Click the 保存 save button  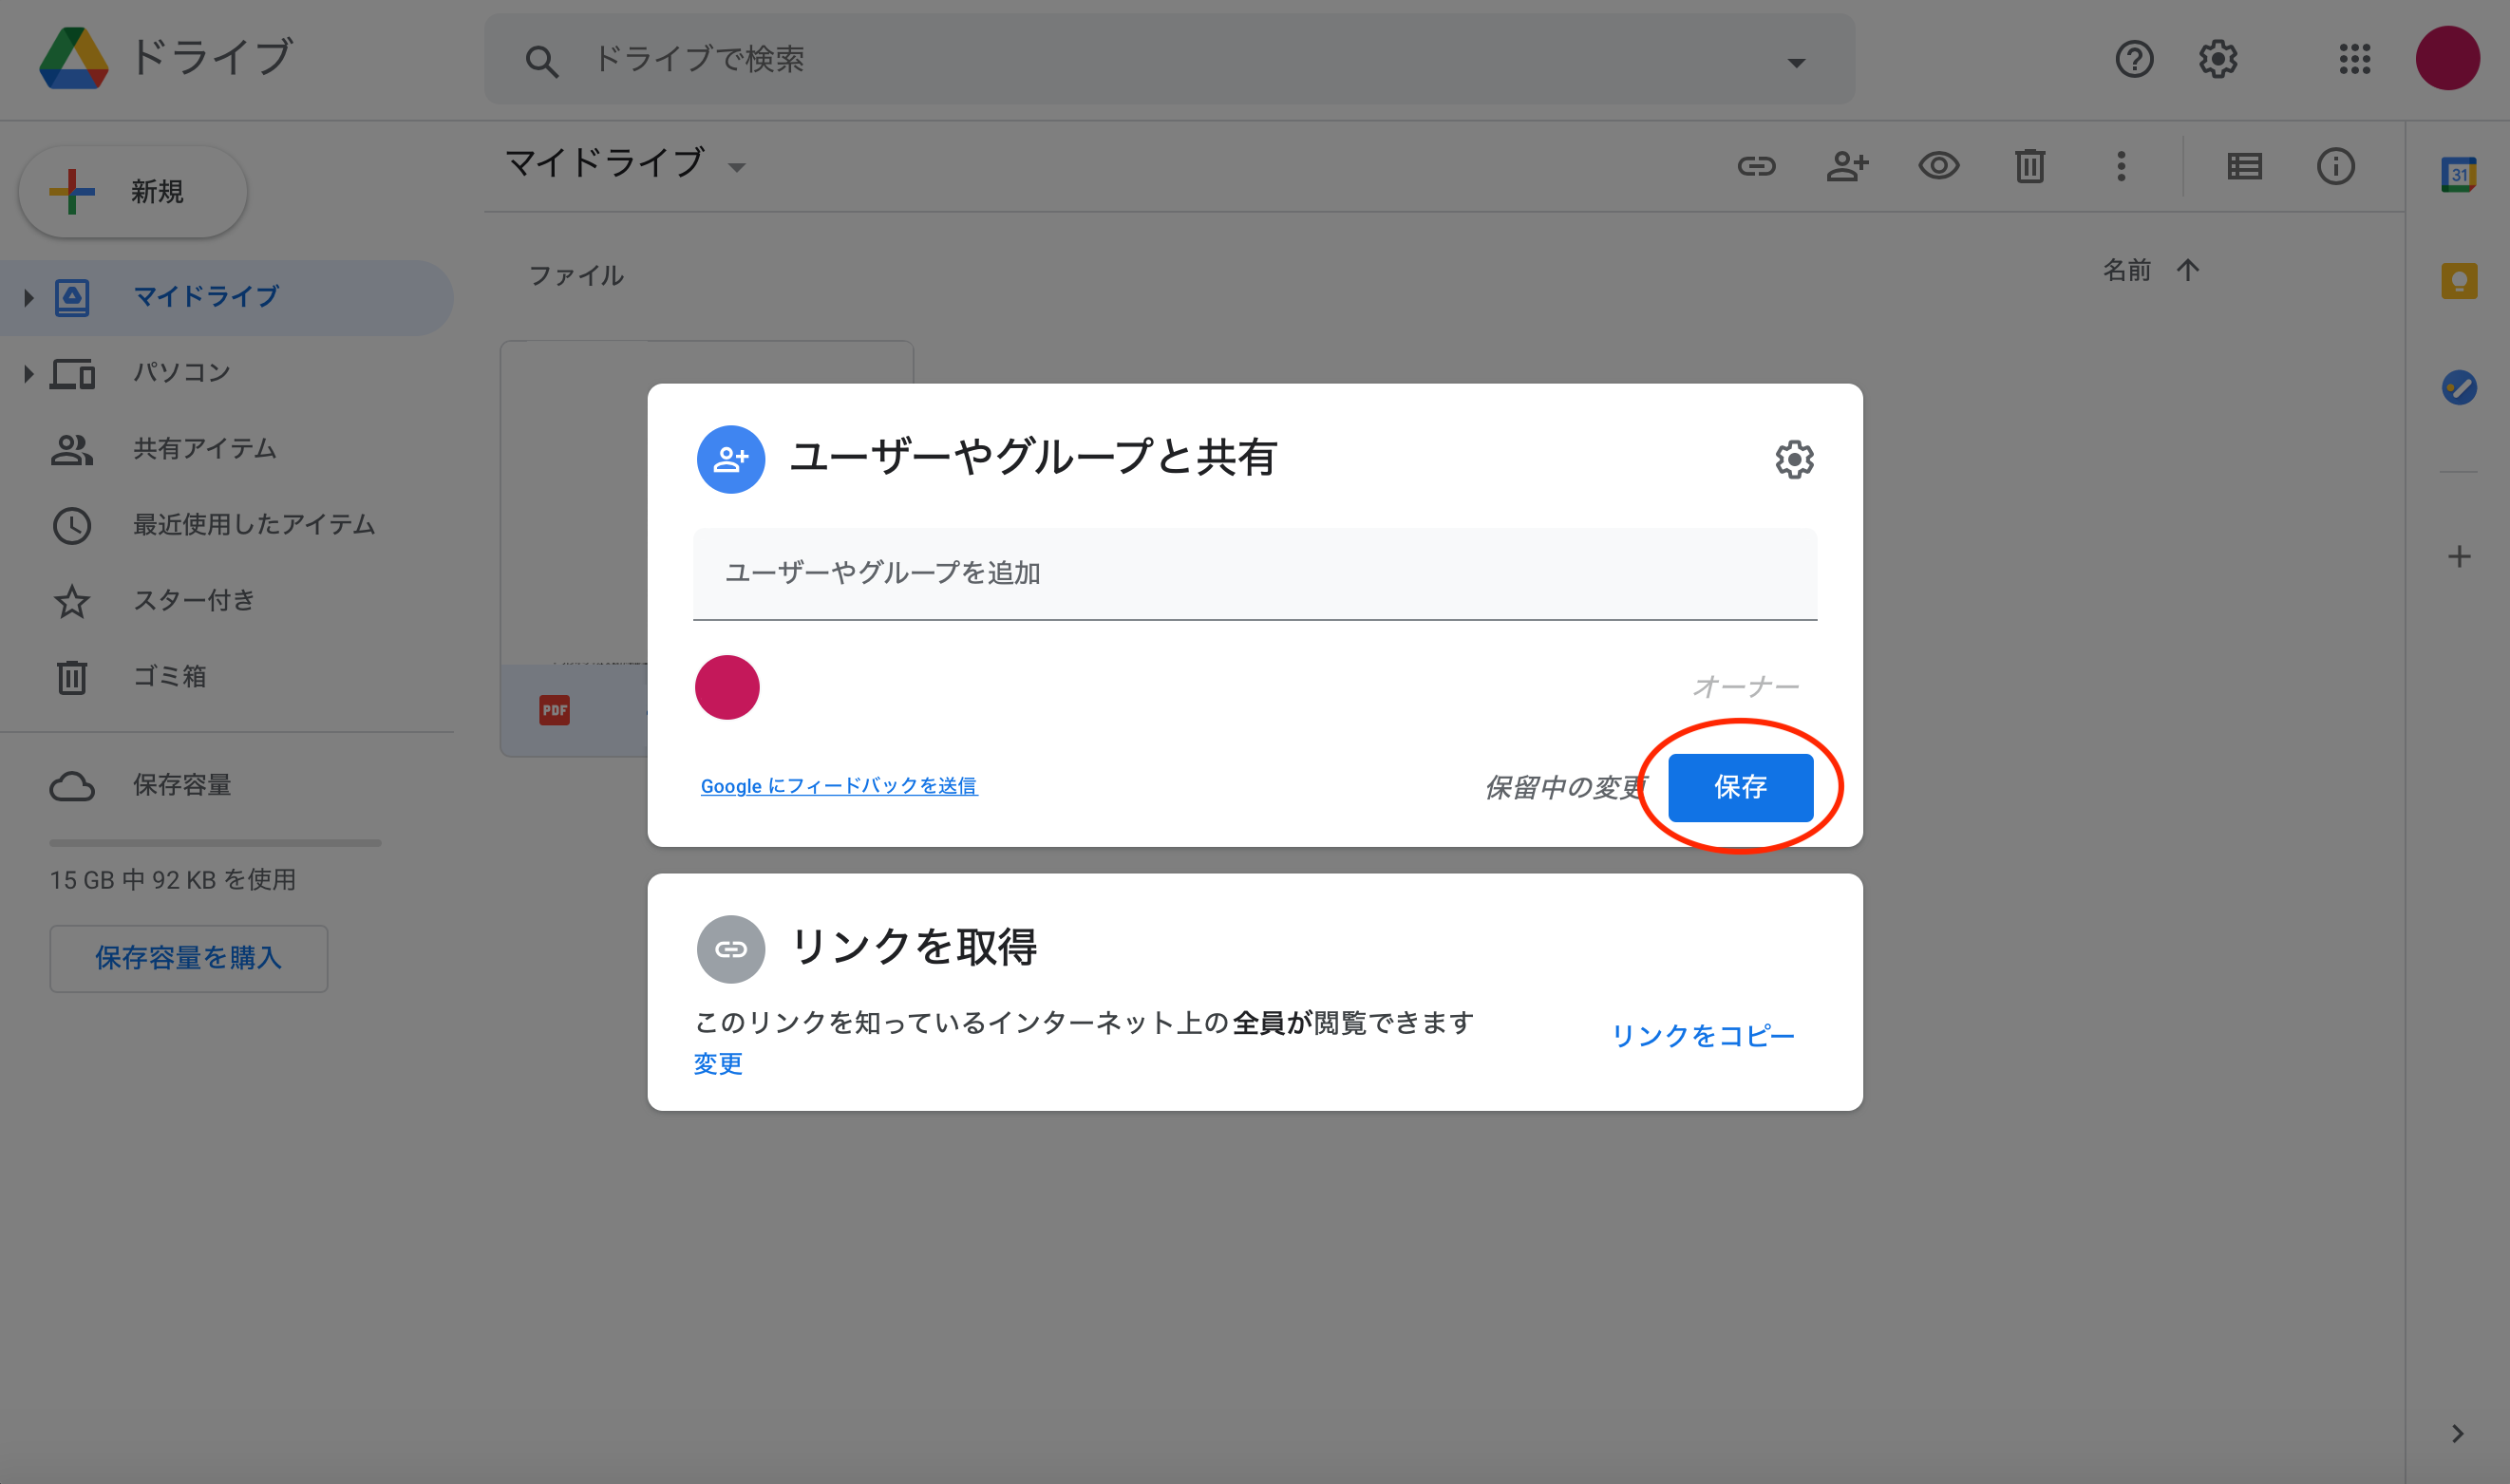1740,788
